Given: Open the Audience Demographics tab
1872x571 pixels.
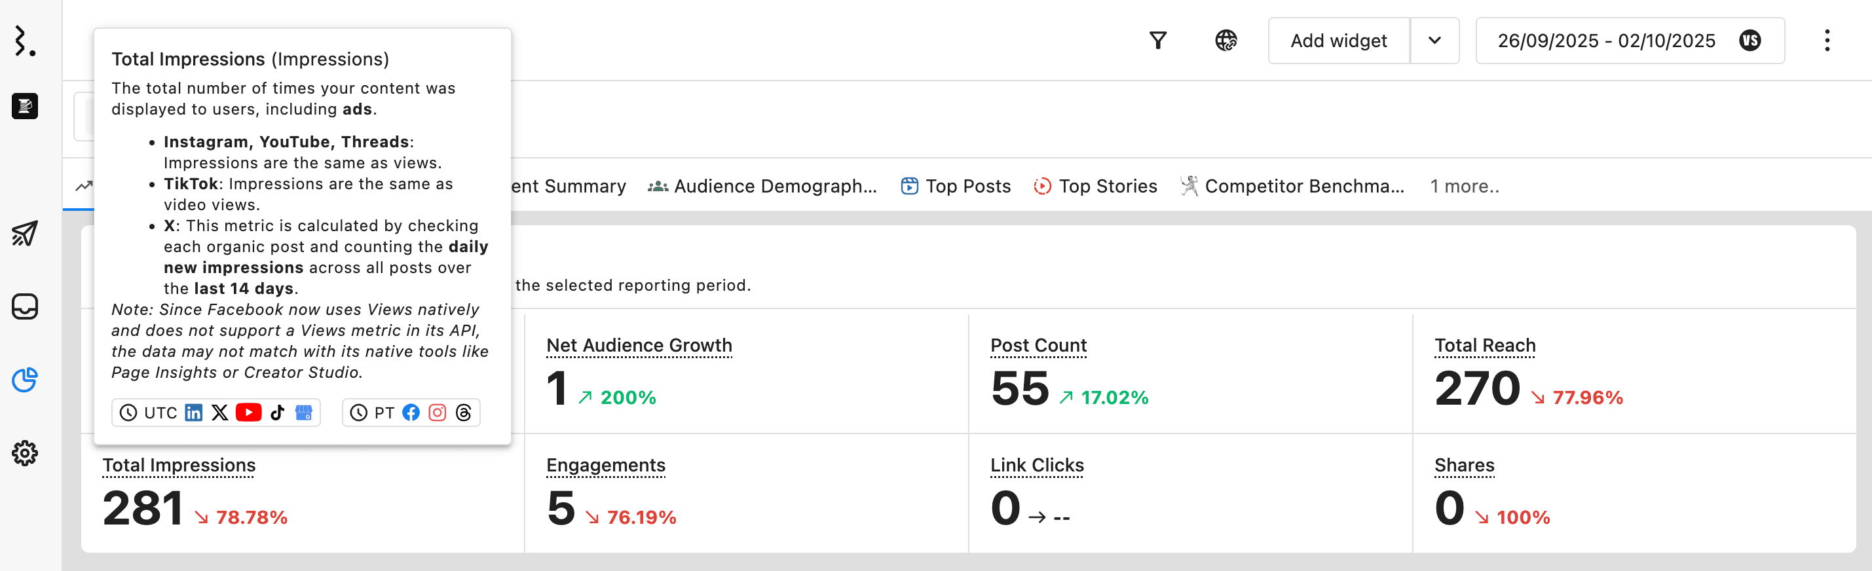Looking at the screenshot, I should click(762, 187).
